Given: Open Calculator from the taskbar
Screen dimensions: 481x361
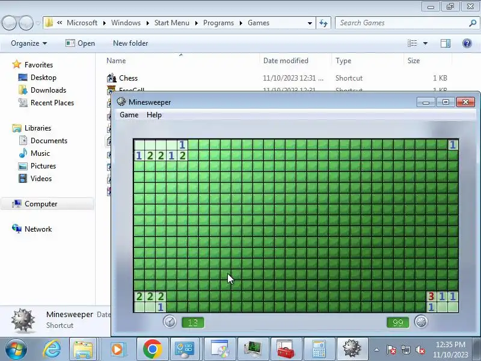Looking at the screenshot, I should tap(319, 350).
